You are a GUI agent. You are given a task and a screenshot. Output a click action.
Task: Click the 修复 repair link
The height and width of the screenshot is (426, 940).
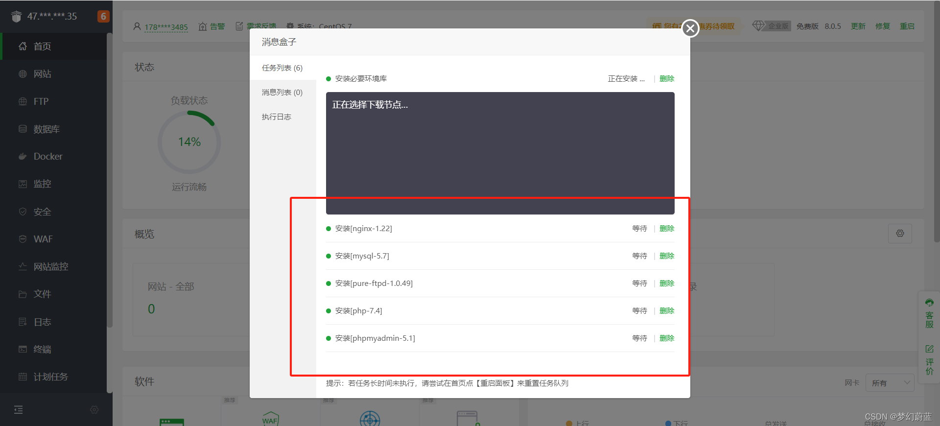click(883, 26)
